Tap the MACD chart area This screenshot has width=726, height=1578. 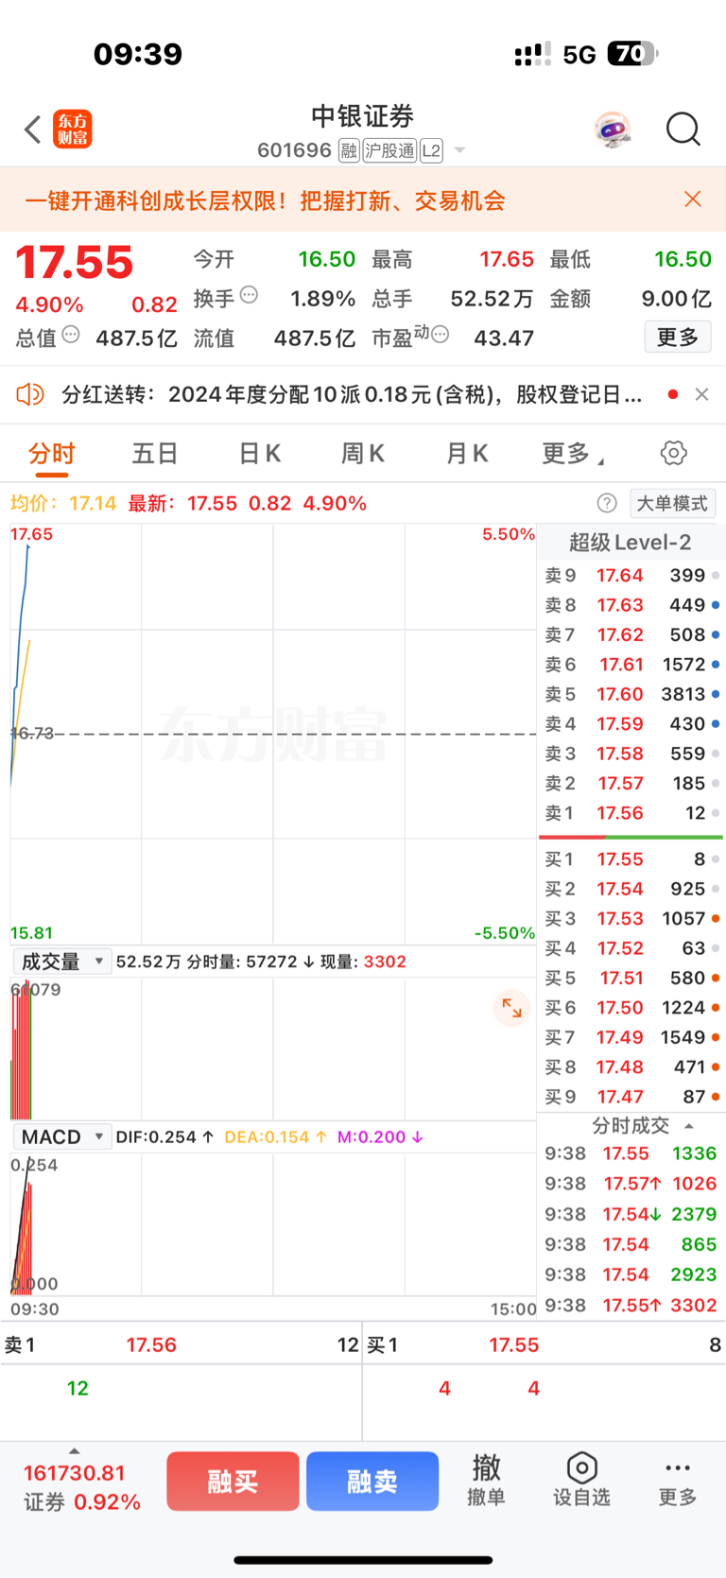pyautogui.click(x=273, y=1224)
